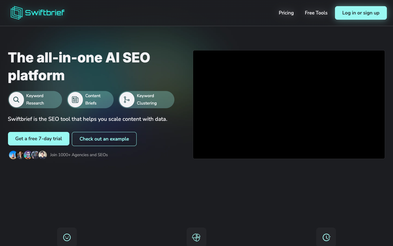Image resolution: width=393 pixels, height=246 pixels.
Task: Click the Swiftbrief is the SEO tool description
Action: coord(88,119)
